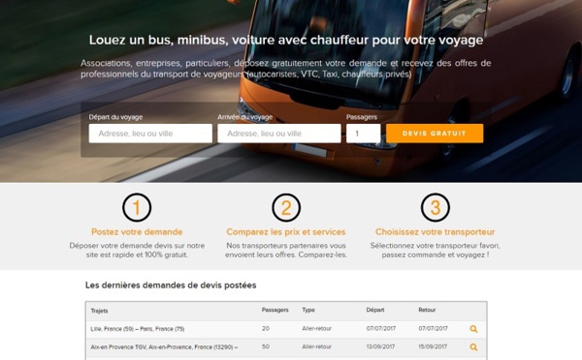Click the step 1 circle icon
The image size is (582, 360).
137,207
